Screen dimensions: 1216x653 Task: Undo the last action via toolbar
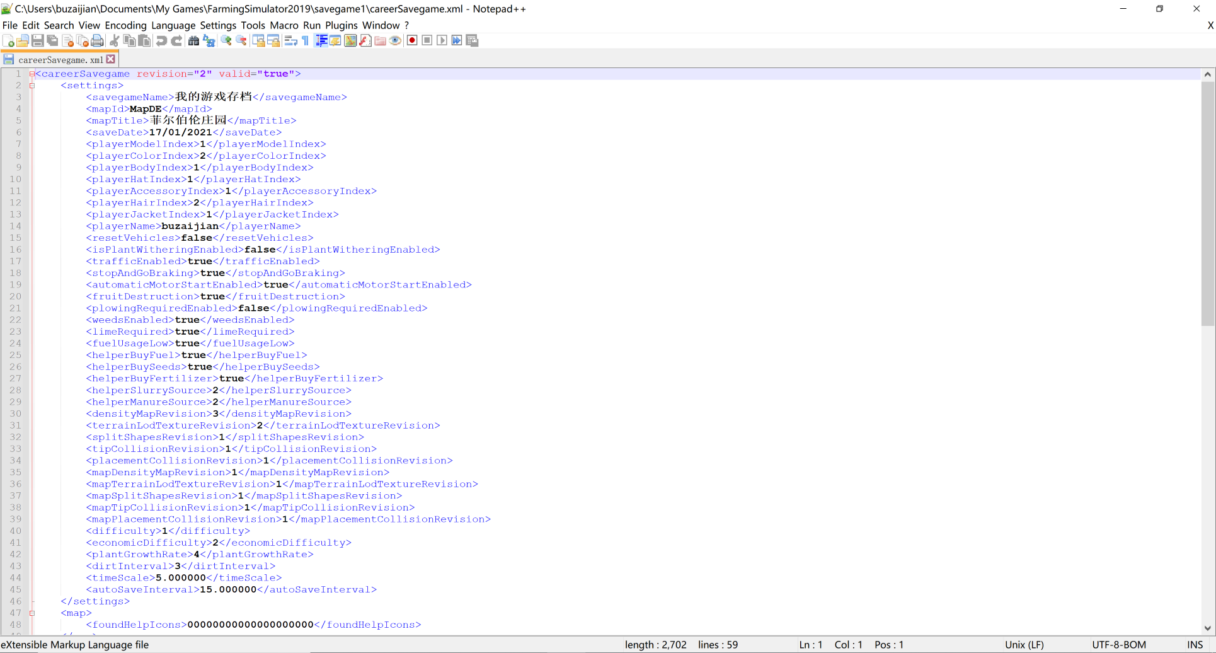[162, 41]
